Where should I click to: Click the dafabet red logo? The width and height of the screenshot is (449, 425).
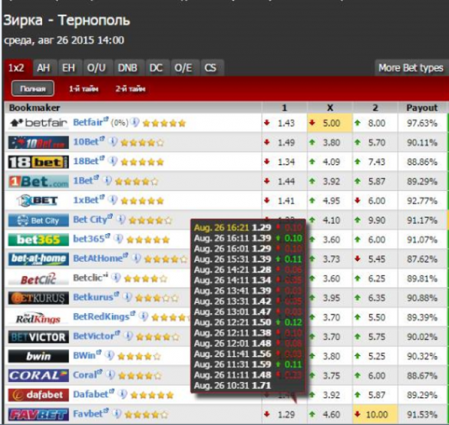pyautogui.click(x=38, y=395)
